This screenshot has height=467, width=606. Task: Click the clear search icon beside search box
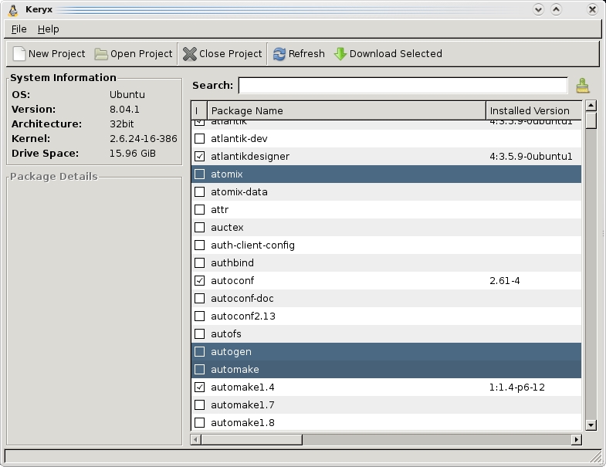pyautogui.click(x=582, y=86)
